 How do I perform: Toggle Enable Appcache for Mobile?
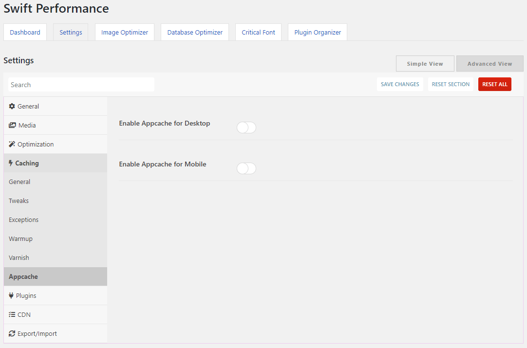pos(246,168)
